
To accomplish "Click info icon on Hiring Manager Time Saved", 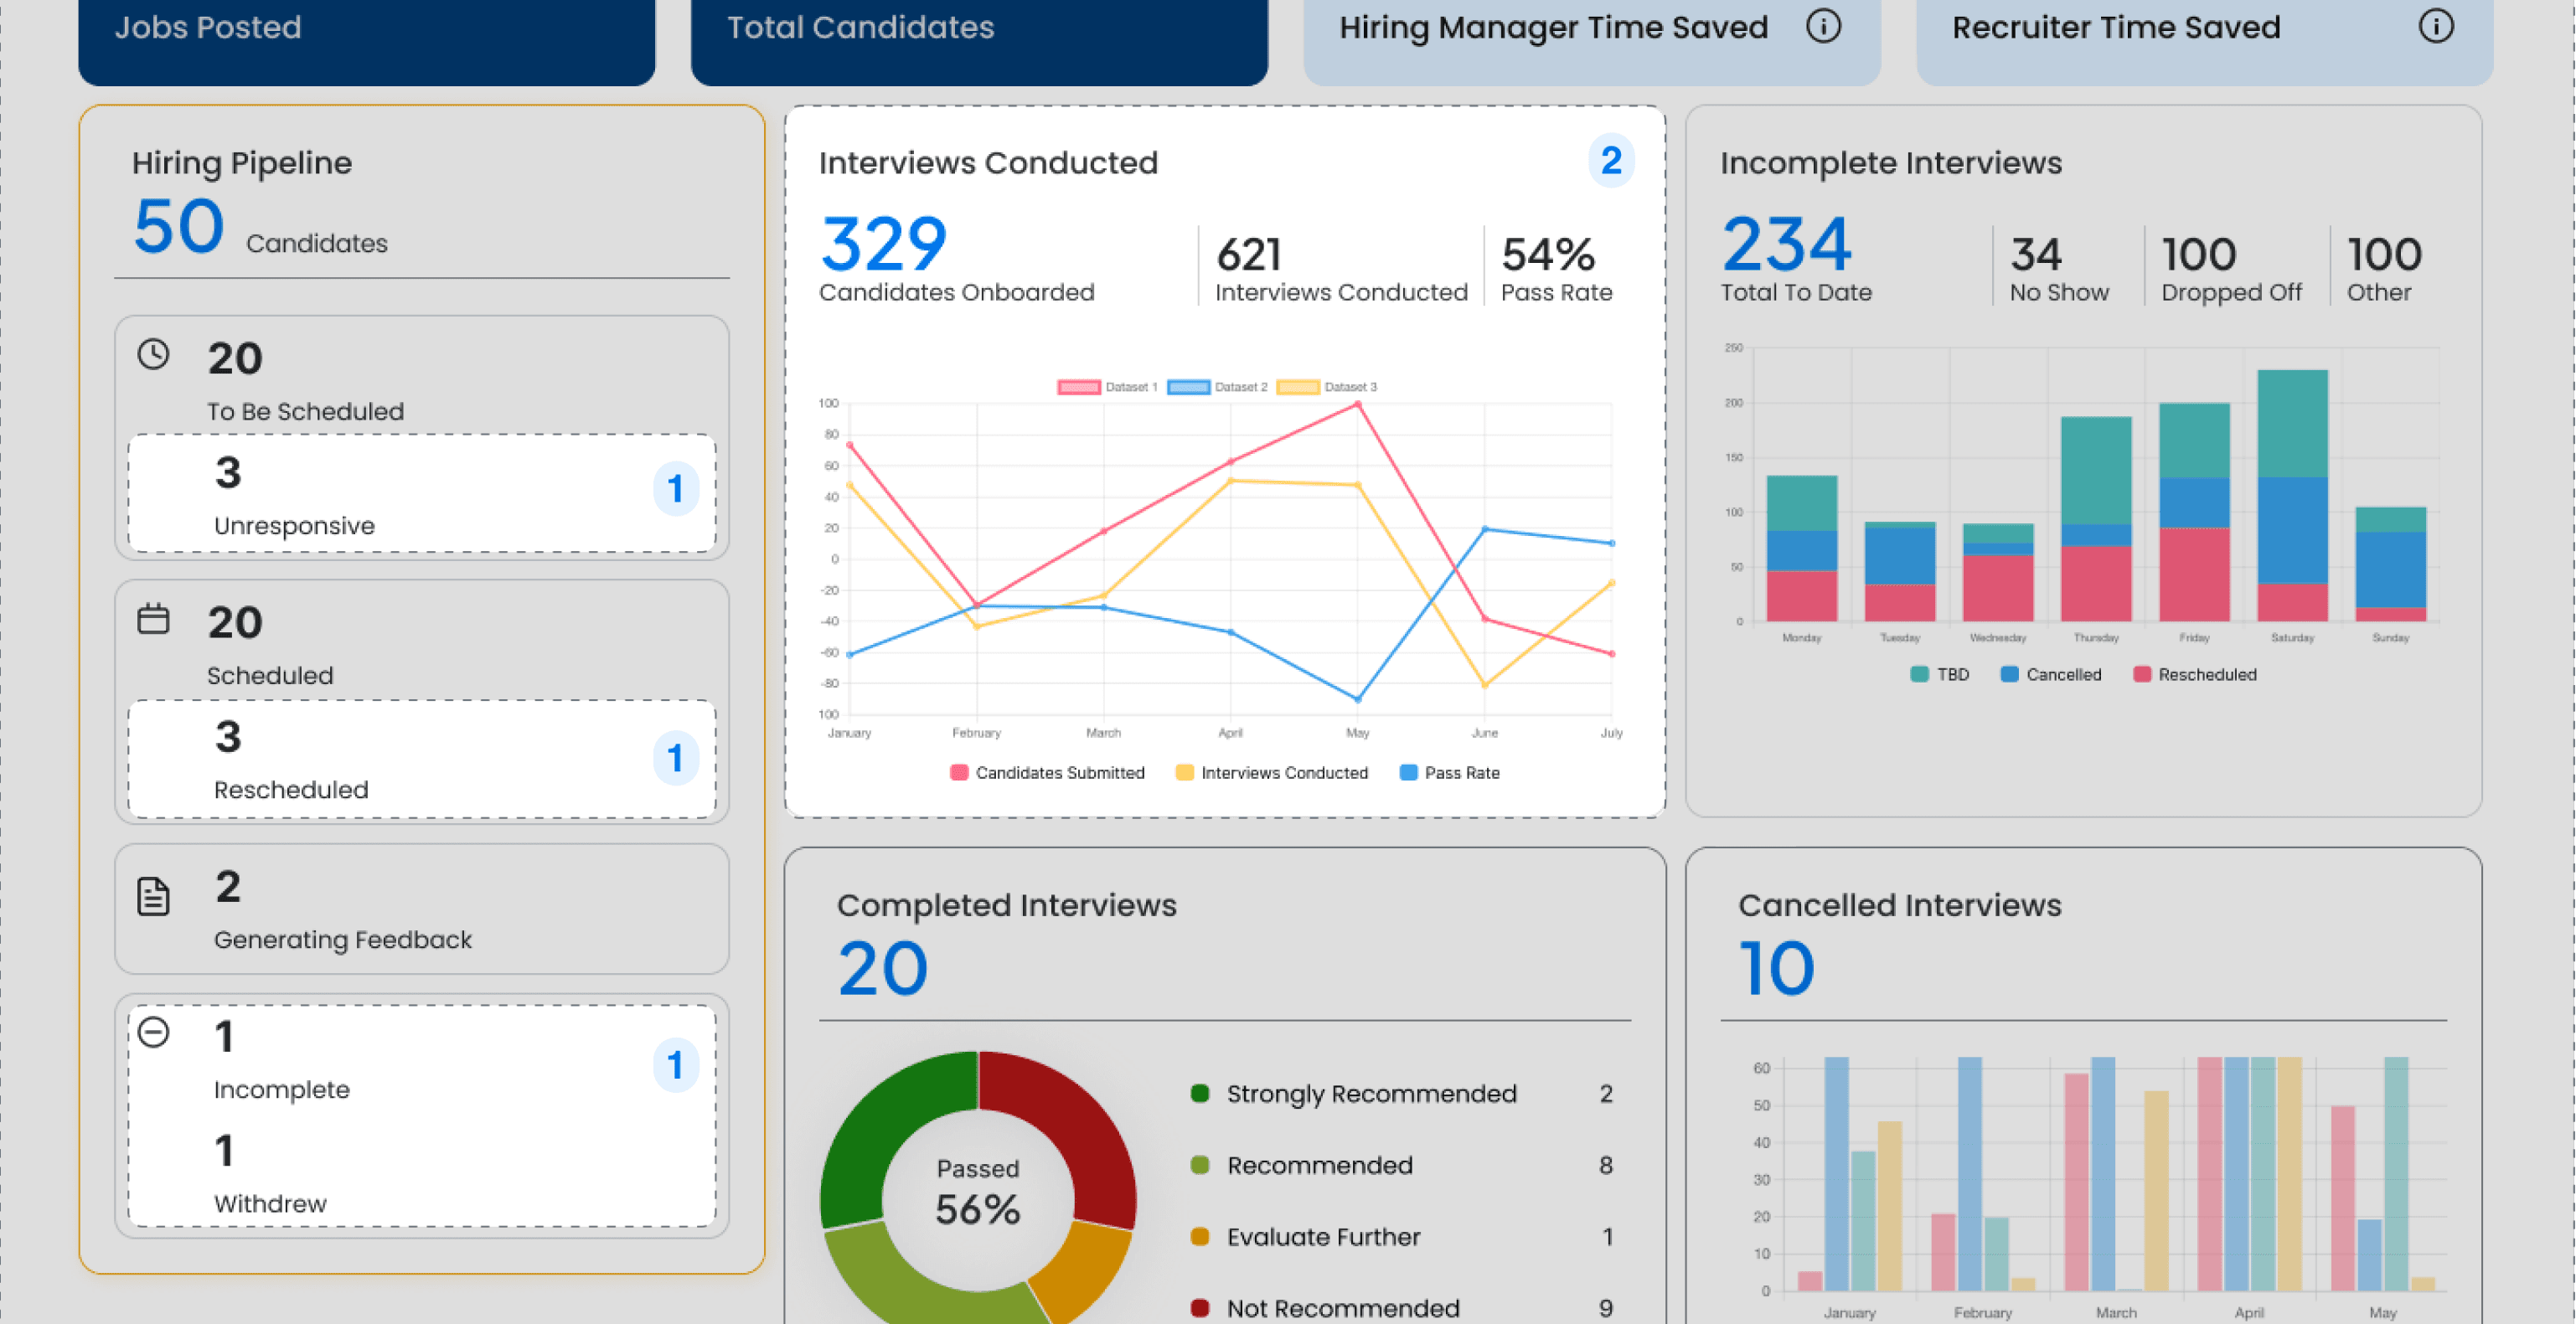I will point(1823,26).
